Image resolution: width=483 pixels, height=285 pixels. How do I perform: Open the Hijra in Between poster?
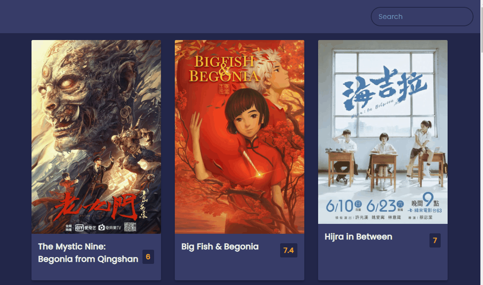click(382, 132)
